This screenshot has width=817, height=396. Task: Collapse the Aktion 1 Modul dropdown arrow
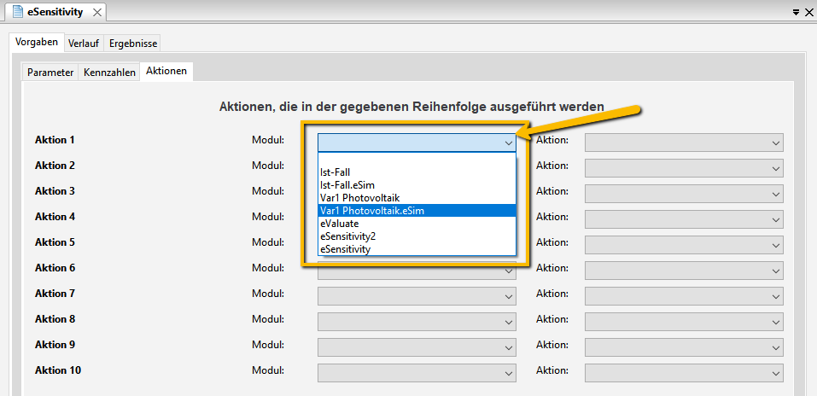click(x=509, y=143)
